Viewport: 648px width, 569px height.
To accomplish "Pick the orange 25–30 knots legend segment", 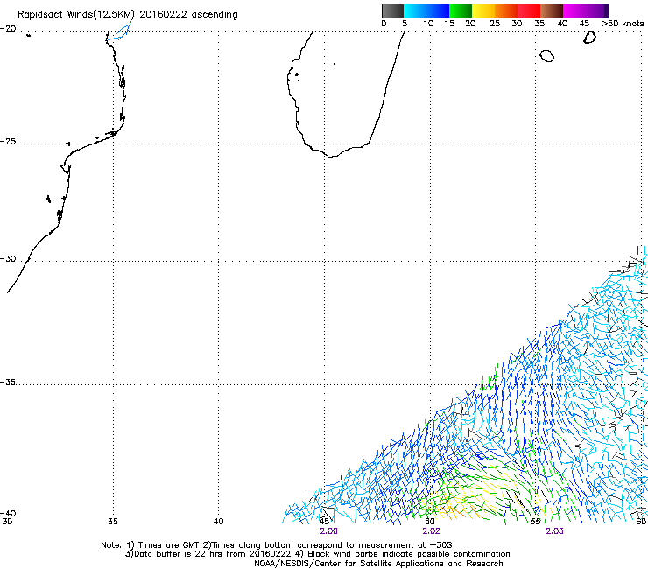I will tap(506, 11).
